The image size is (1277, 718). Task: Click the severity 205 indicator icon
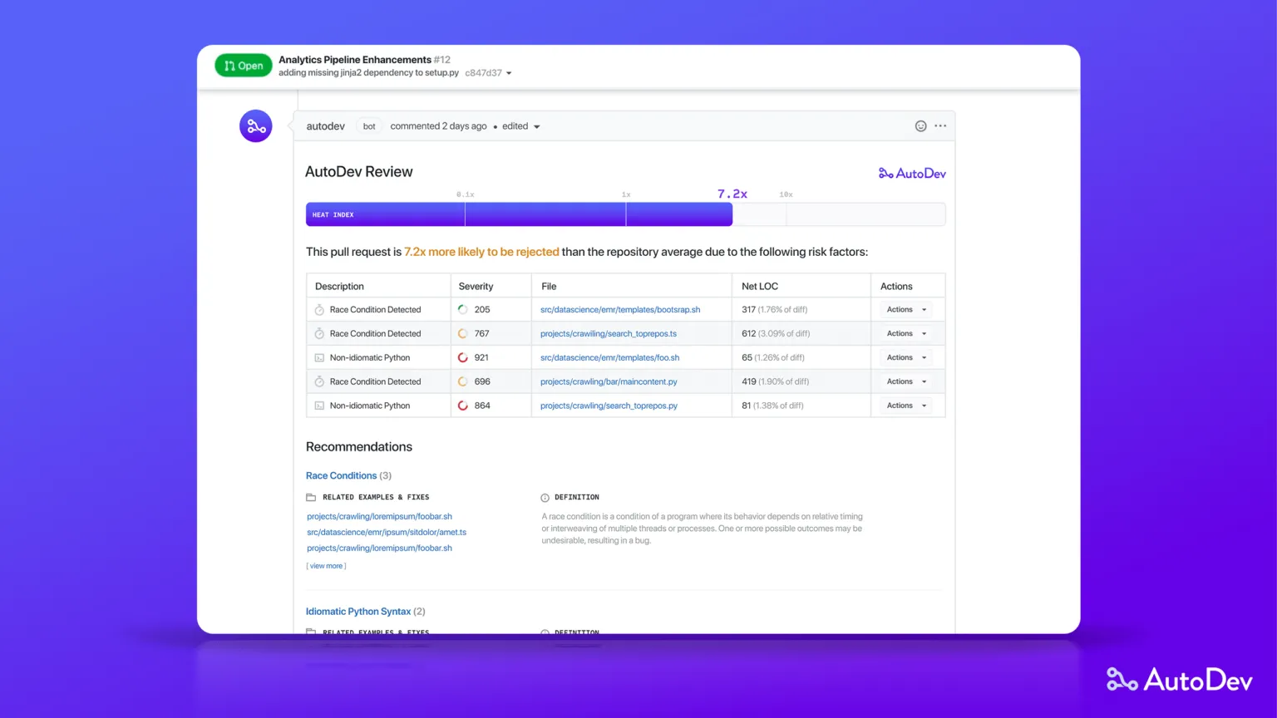coord(463,309)
